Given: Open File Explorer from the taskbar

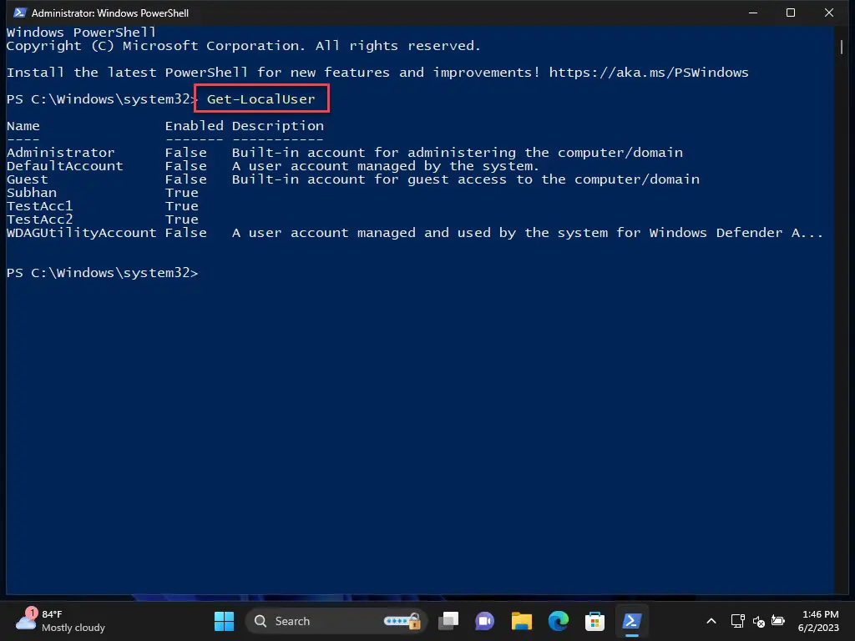Looking at the screenshot, I should (521, 621).
